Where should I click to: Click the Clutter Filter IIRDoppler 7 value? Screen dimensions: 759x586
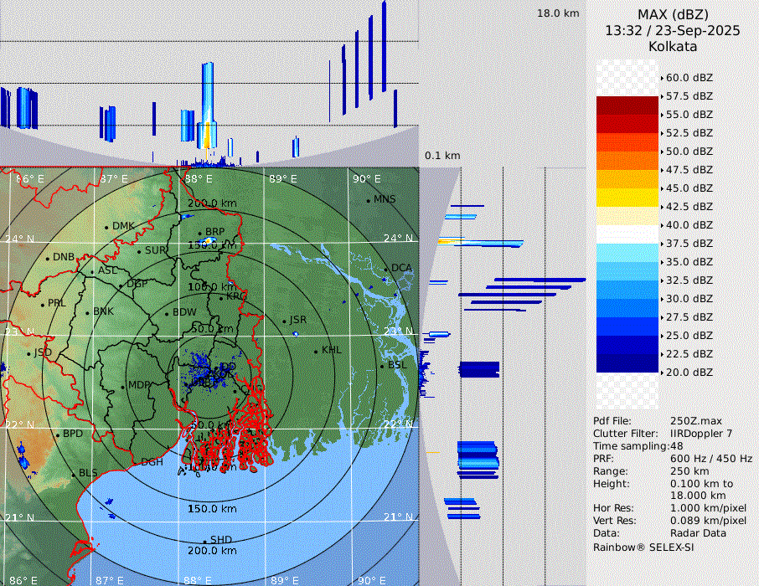701,434
